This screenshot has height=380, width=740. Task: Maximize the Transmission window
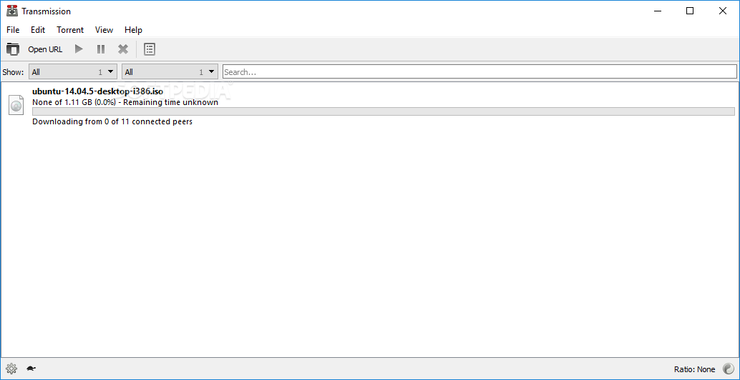[x=690, y=11]
